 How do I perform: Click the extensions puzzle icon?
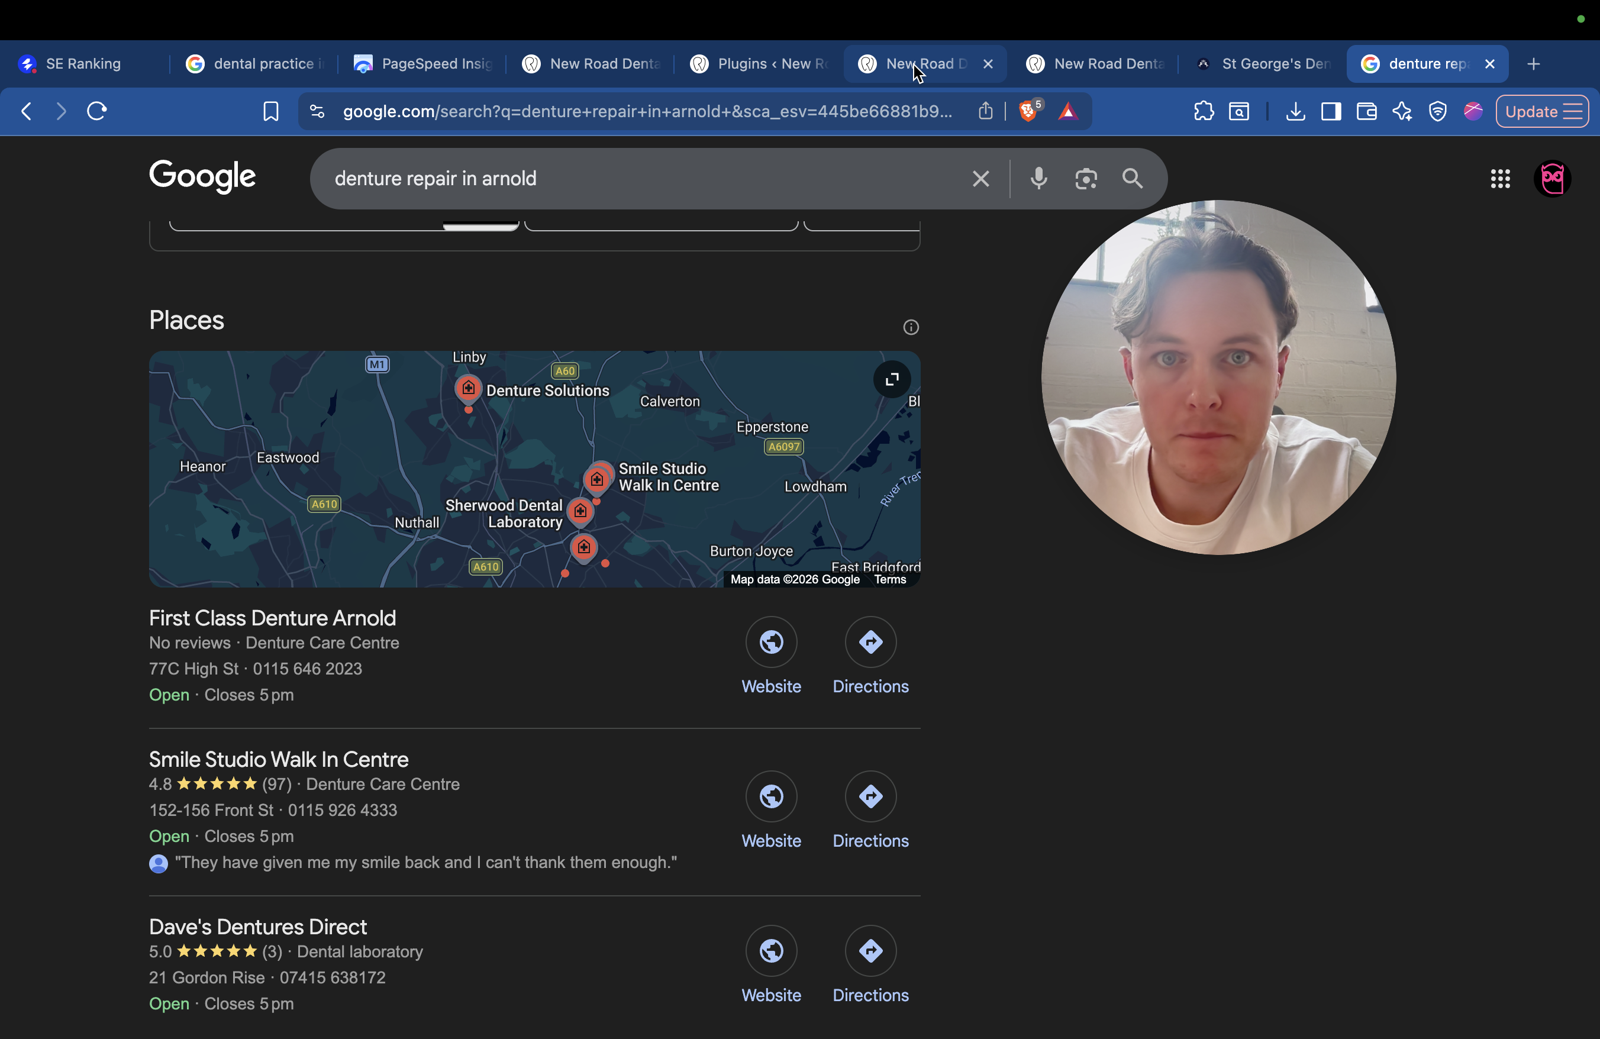1204,111
